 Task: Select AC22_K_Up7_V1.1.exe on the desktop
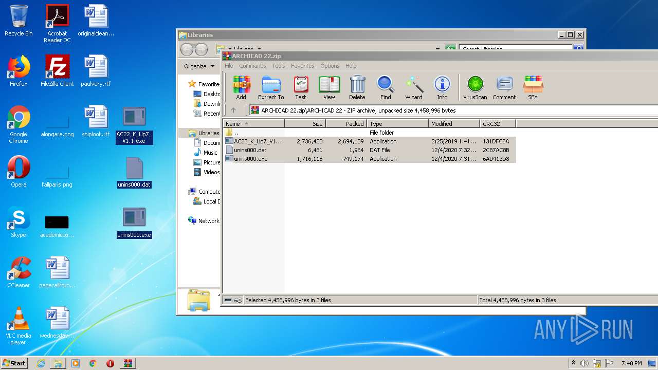click(134, 125)
